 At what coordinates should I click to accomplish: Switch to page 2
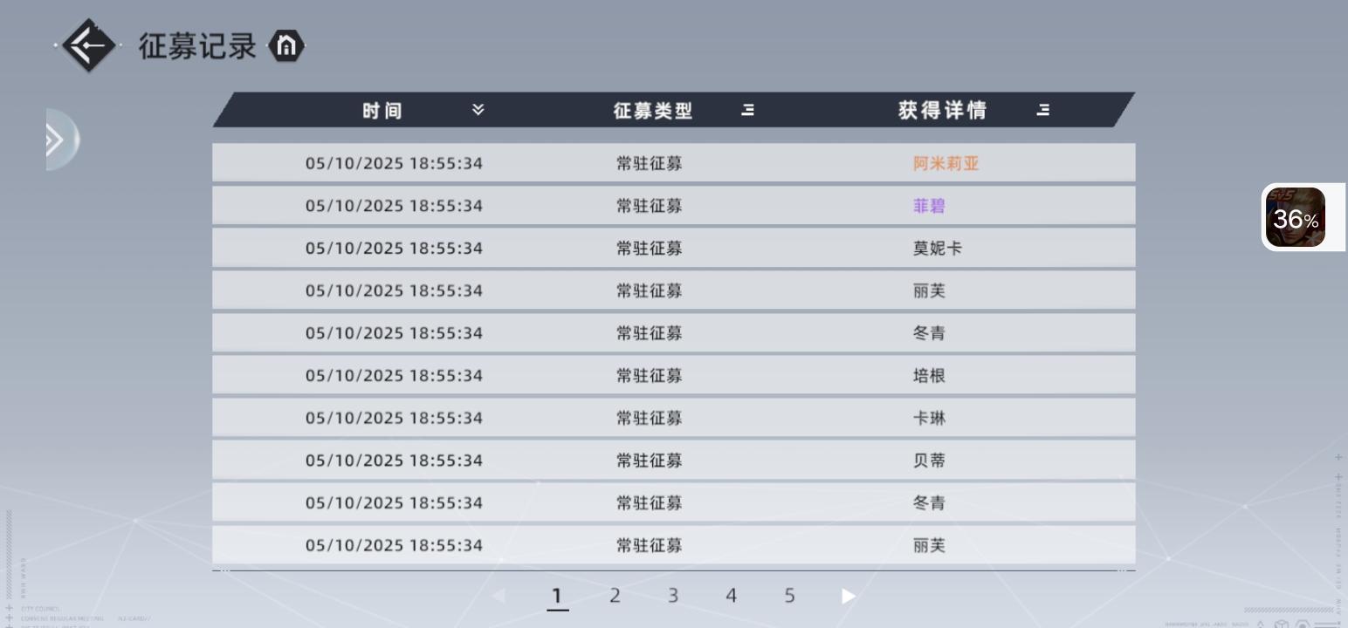(615, 596)
